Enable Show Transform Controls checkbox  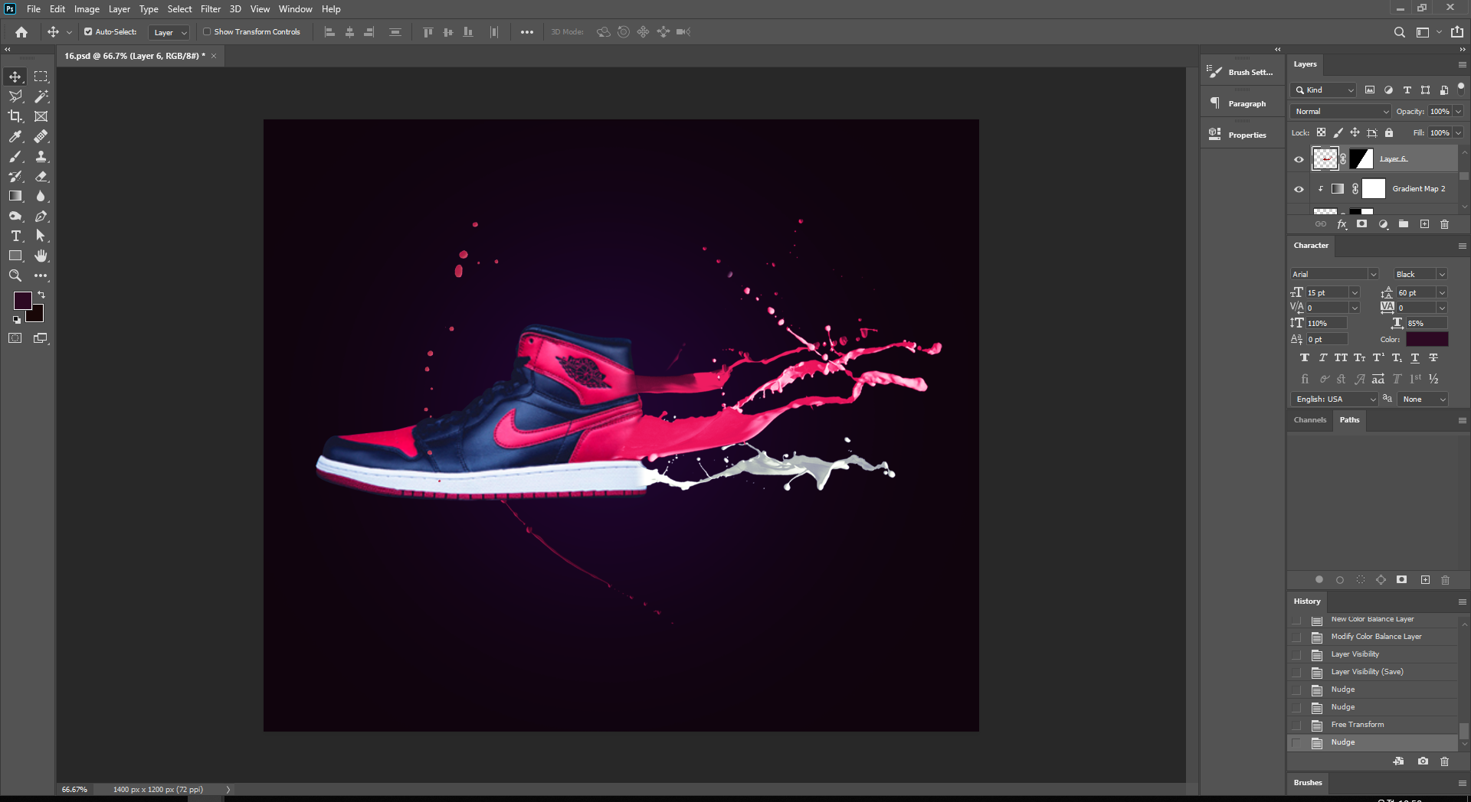[x=207, y=32]
